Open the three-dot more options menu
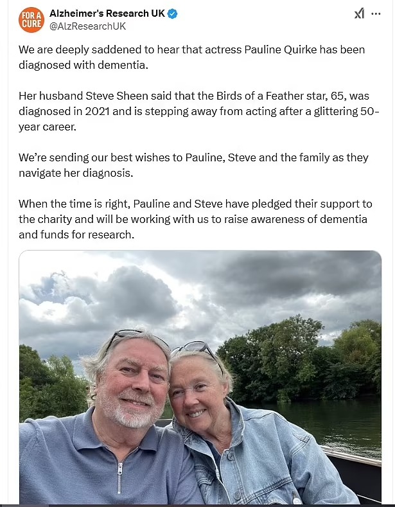This screenshot has width=395, height=507. coord(376,14)
